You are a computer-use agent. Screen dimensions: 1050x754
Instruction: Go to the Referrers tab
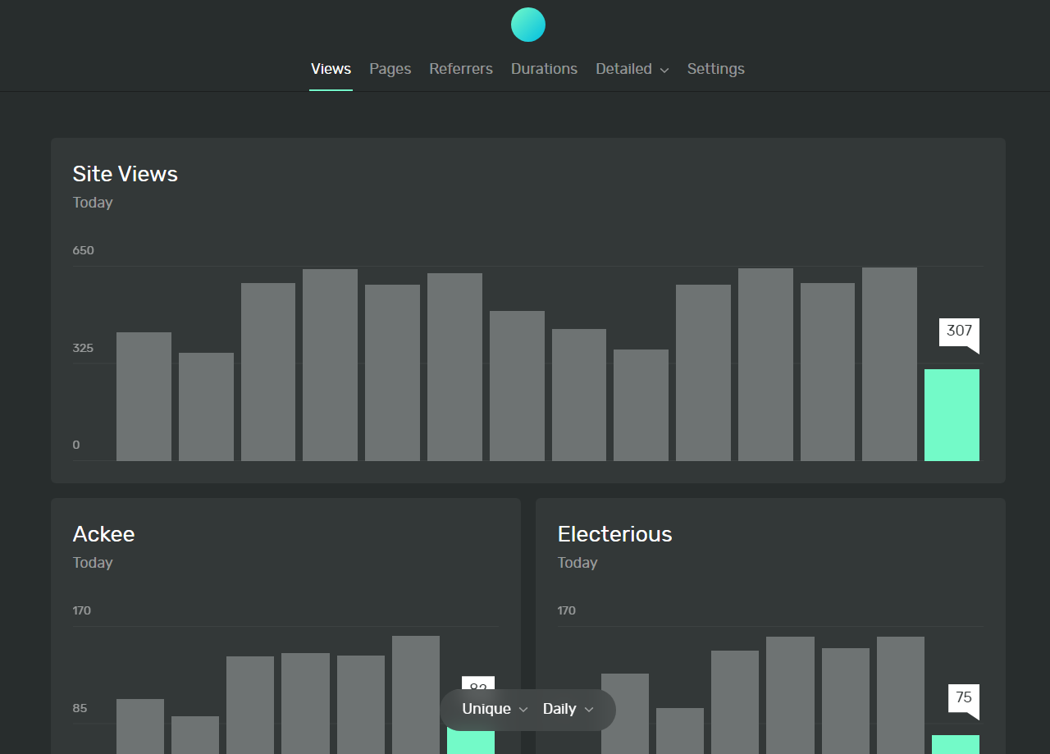click(461, 69)
